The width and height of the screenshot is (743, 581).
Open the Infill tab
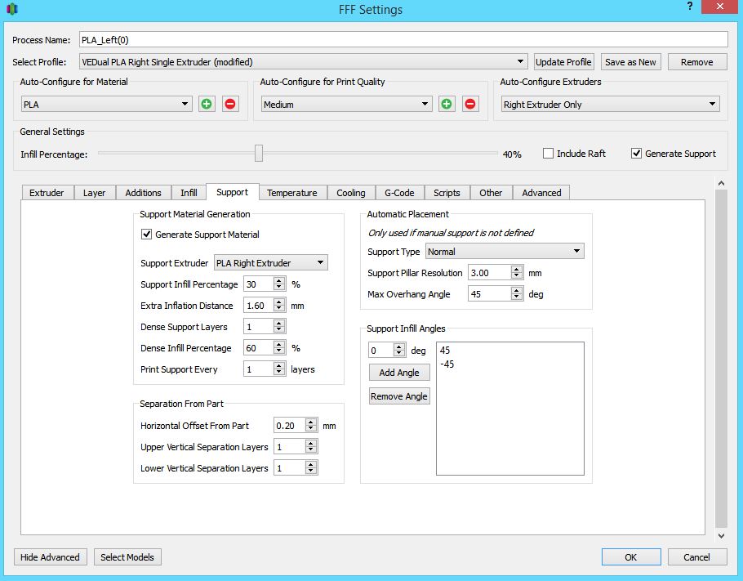click(189, 193)
